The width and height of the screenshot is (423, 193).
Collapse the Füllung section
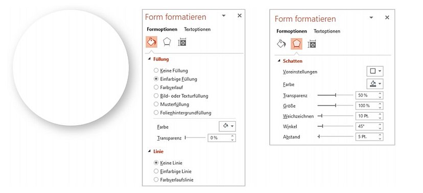pos(149,59)
